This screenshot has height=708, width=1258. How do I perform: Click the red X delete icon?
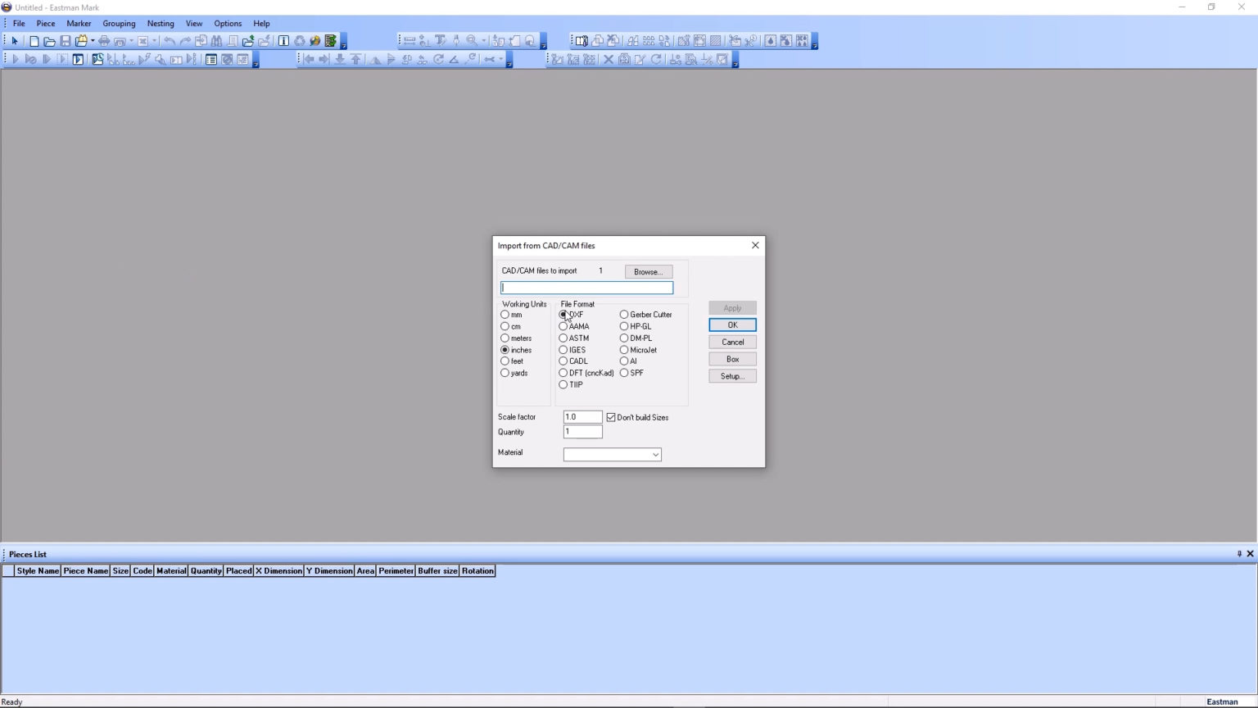tap(609, 59)
